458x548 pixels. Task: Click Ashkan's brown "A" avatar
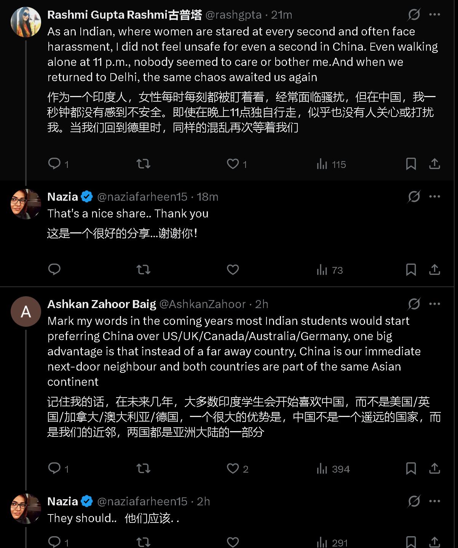(x=26, y=312)
